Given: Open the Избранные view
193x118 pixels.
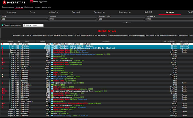Looking at the screenshot, I should (x=29, y=7).
